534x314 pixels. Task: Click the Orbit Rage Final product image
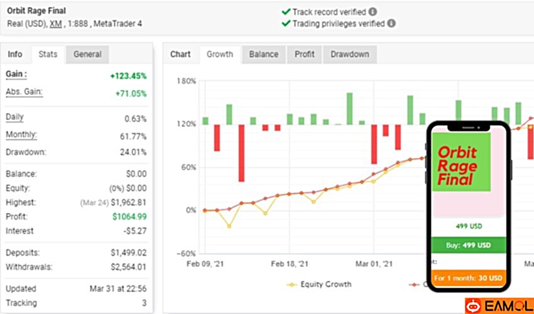(x=461, y=162)
